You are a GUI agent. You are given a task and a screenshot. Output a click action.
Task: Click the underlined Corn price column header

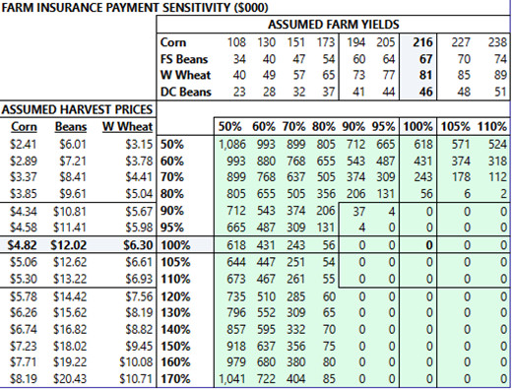pyautogui.click(x=24, y=127)
